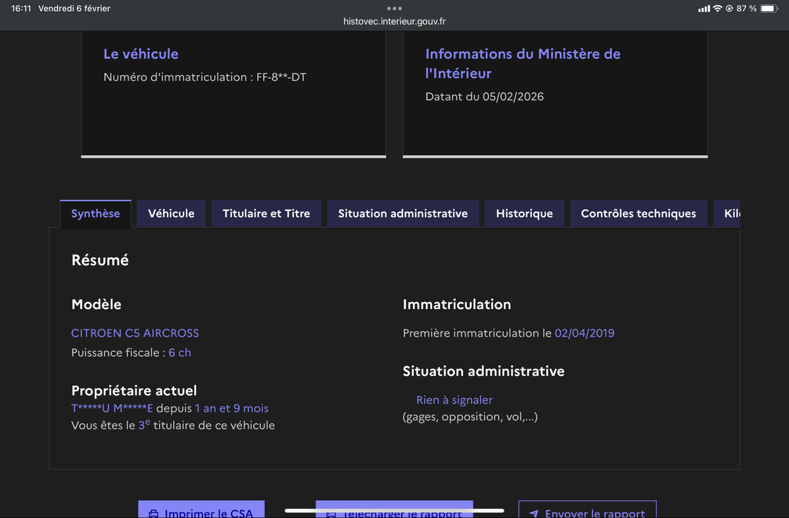
Task: Open the Historique tab
Action: (524, 213)
